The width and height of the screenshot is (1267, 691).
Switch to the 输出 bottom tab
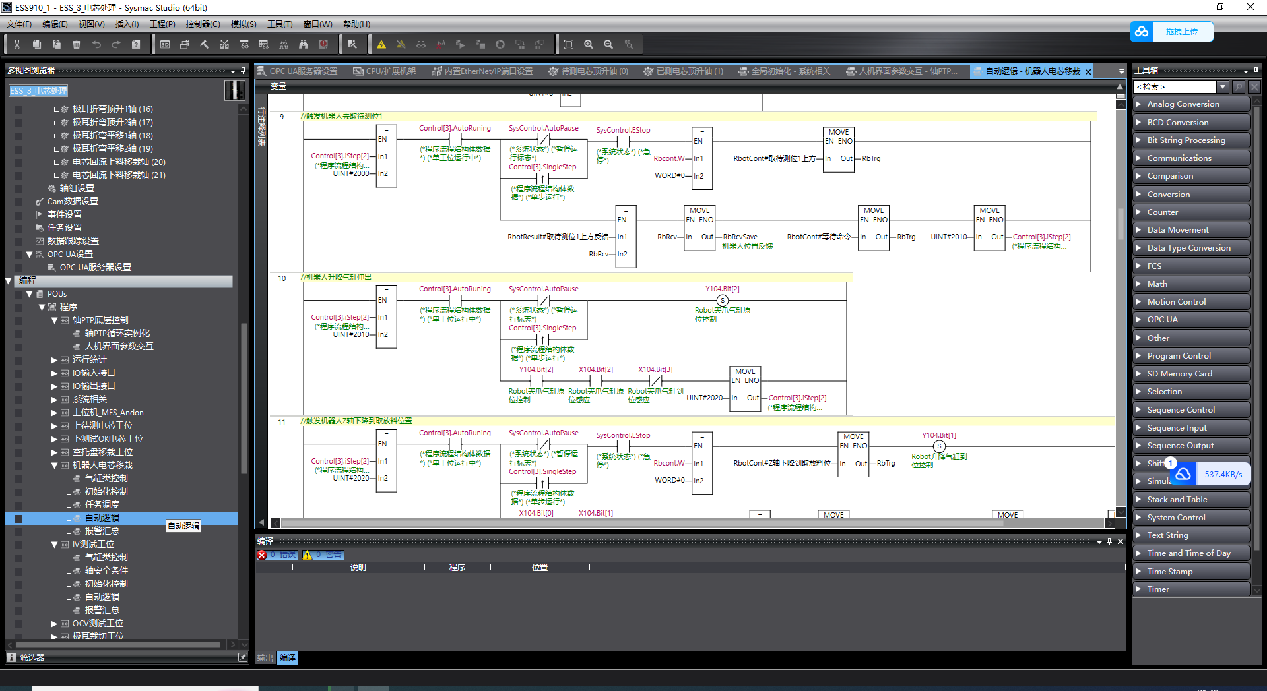coord(265,657)
